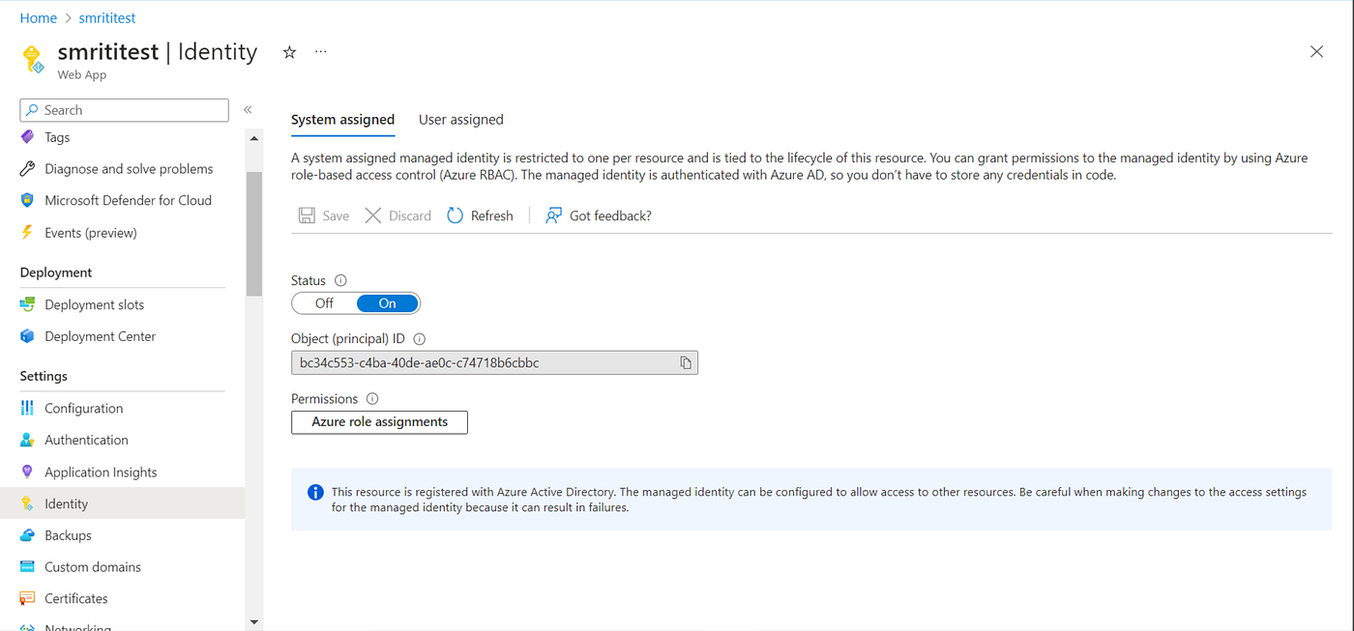This screenshot has width=1354, height=631.
Task: Click the Got feedback person icon
Action: (553, 215)
